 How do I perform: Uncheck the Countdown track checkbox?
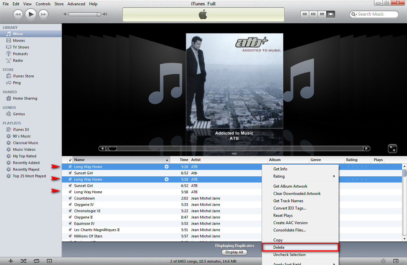(70, 198)
